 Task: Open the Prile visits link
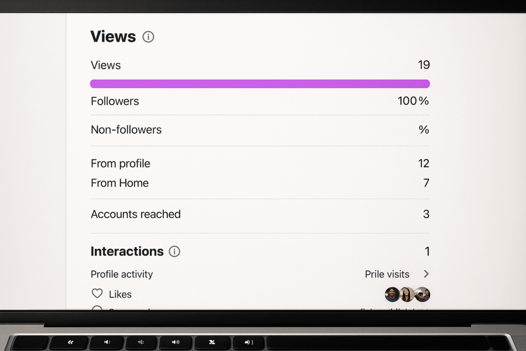[x=387, y=274]
